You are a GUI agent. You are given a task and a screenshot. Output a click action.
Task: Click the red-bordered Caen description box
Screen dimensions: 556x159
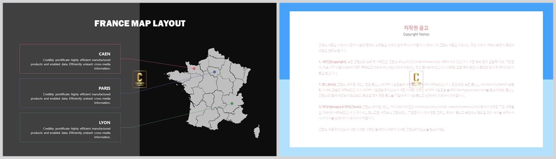pyautogui.click(x=70, y=58)
